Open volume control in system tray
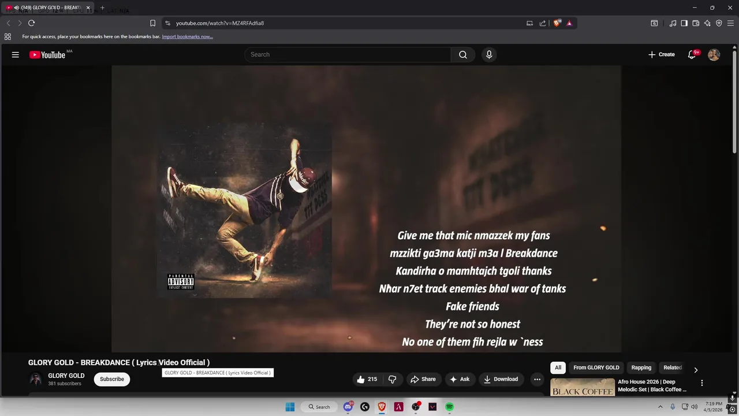 [694, 407]
